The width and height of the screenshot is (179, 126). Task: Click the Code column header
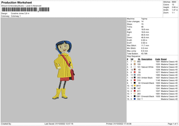(x=158, y=59)
